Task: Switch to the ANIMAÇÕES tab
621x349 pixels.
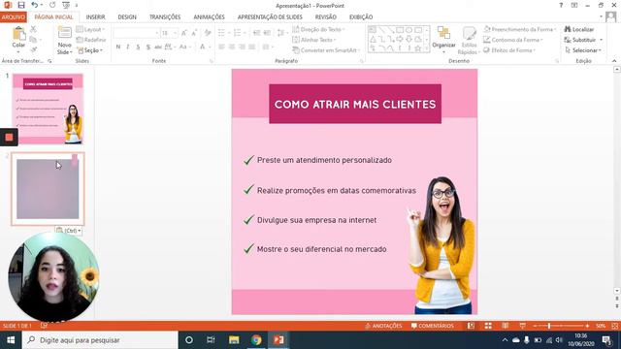Action: 210,17
